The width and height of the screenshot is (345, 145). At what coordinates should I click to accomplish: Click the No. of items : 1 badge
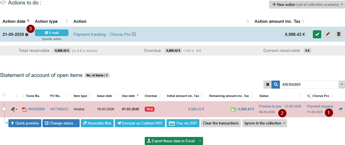[x=97, y=75]
